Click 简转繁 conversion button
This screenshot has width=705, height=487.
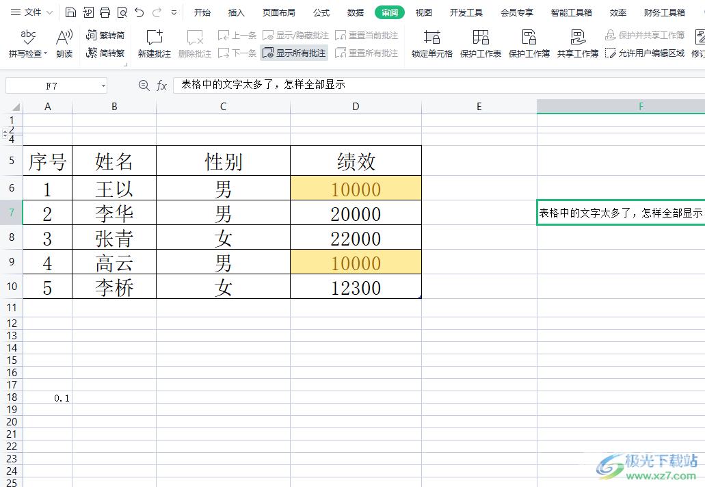coord(105,53)
